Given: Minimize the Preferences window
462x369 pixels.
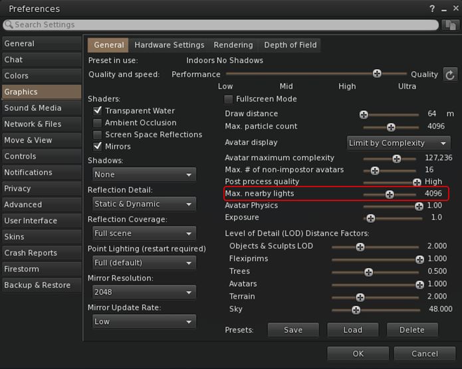Looking at the screenshot, I should (441, 9).
